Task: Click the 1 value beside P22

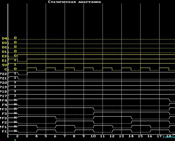Action: pyautogui.click(x=15, y=73)
